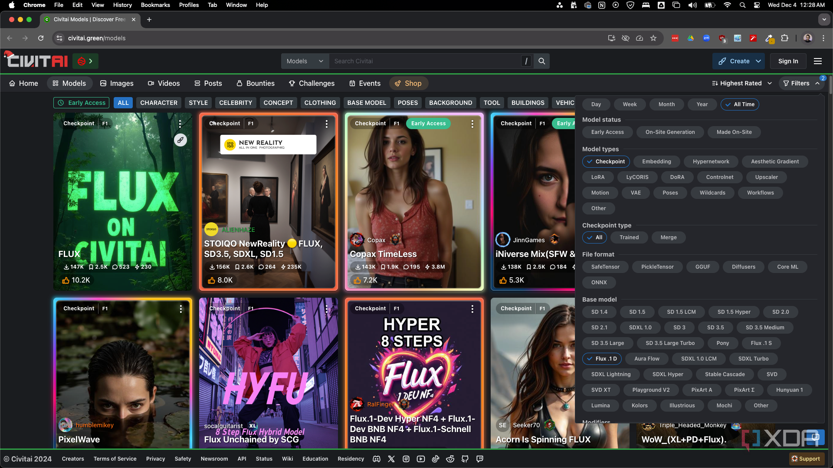Open the Bounties tab

[255, 83]
